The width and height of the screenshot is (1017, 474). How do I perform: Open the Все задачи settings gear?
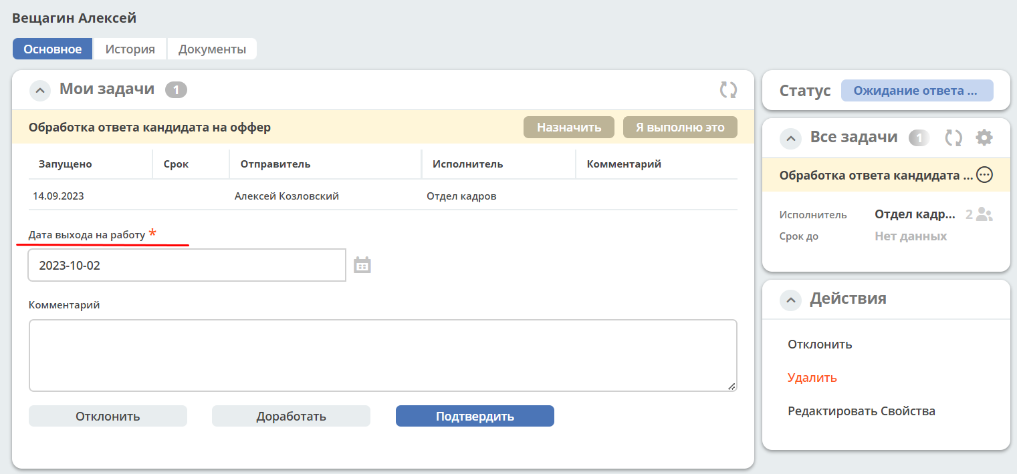[x=984, y=138]
